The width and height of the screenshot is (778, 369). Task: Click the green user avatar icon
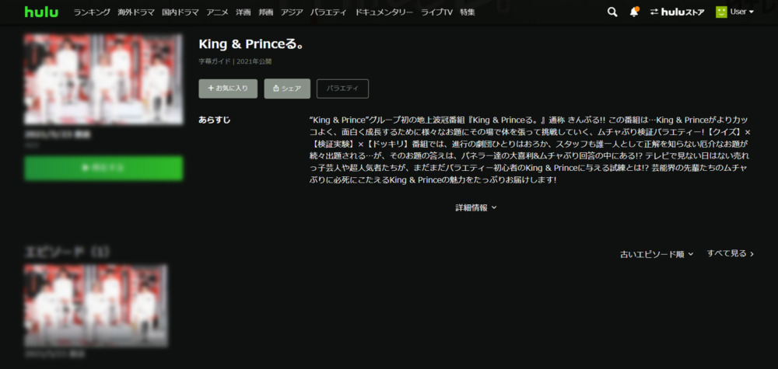pos(721,12)
